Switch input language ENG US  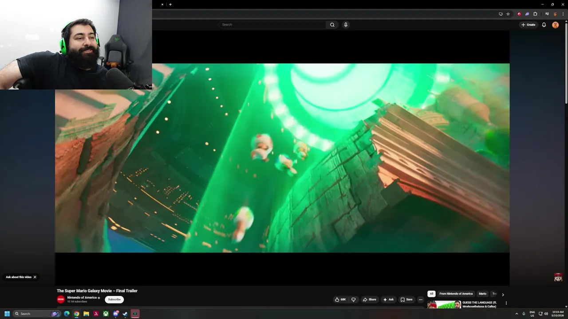pos(532,314)
